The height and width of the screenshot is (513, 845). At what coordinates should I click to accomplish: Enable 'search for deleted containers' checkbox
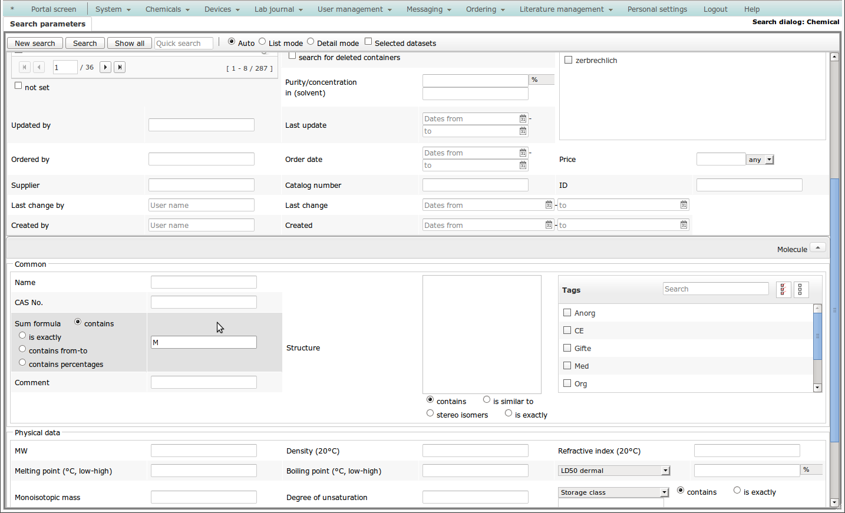292,56
